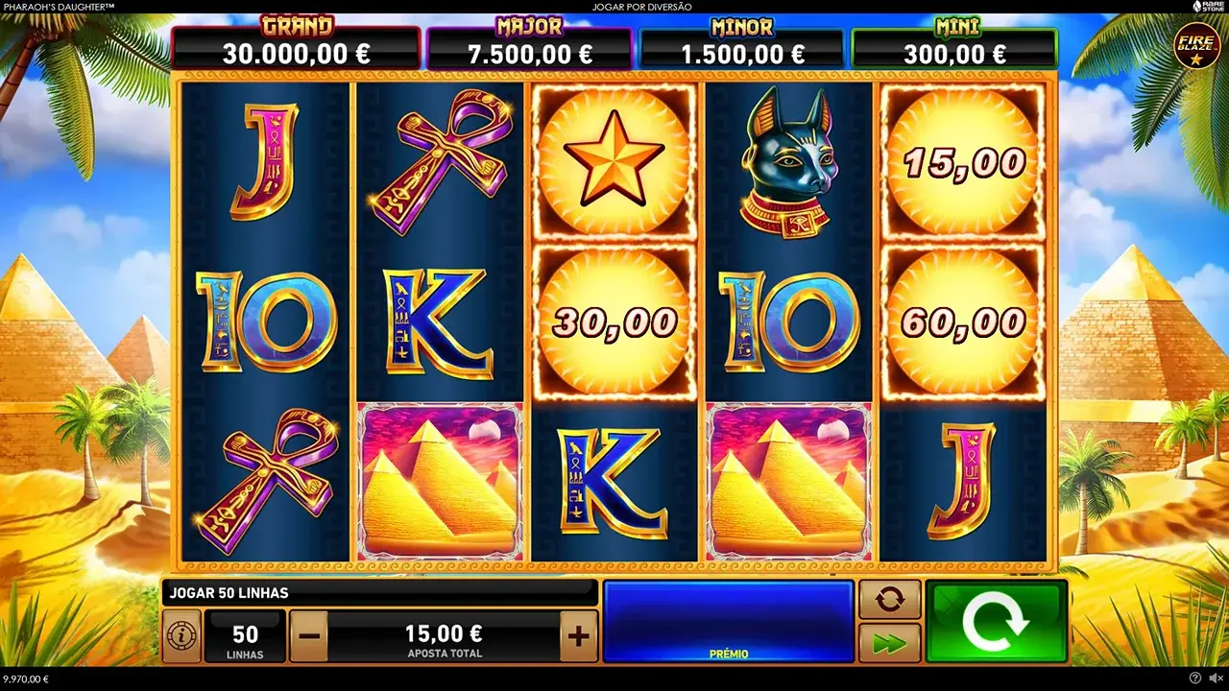
Task: Spin the reels with the green button
Action: (x=997, y=622)
